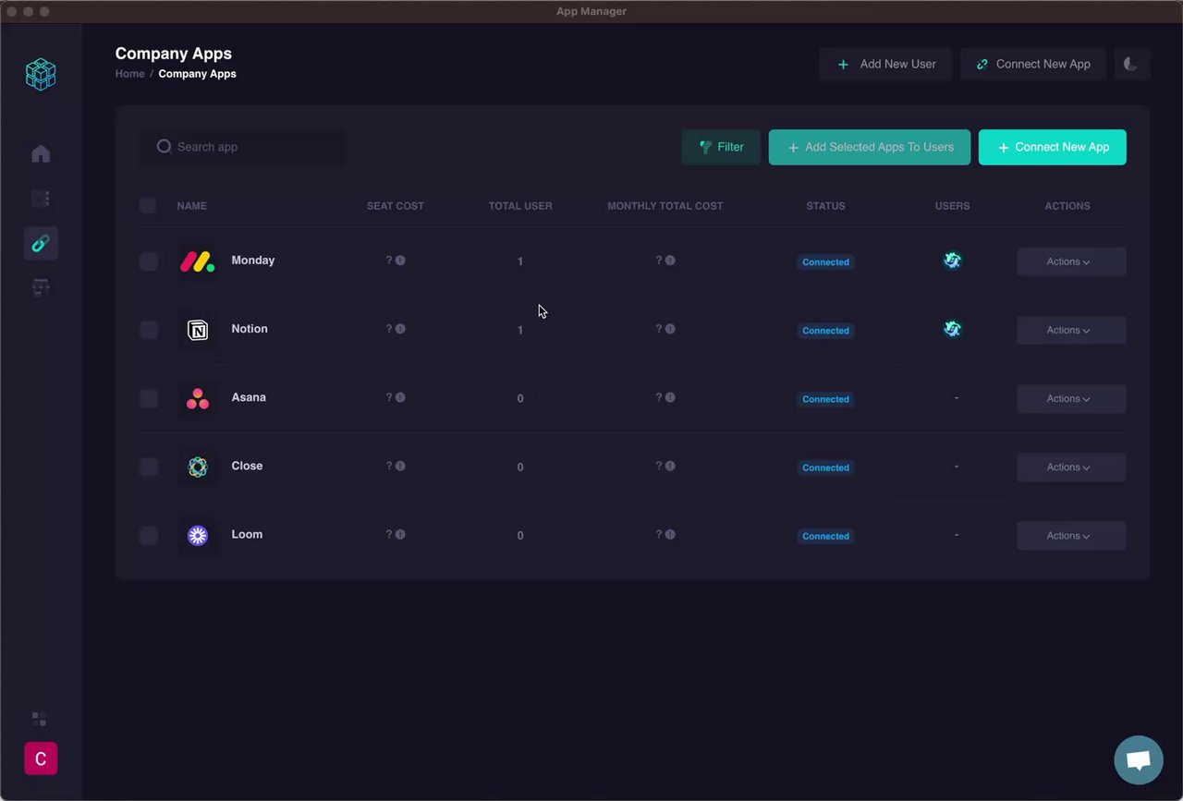Open the chat support bubble
The height and width of the screenshot is (801, 1183).
[x=1139, y=760]
